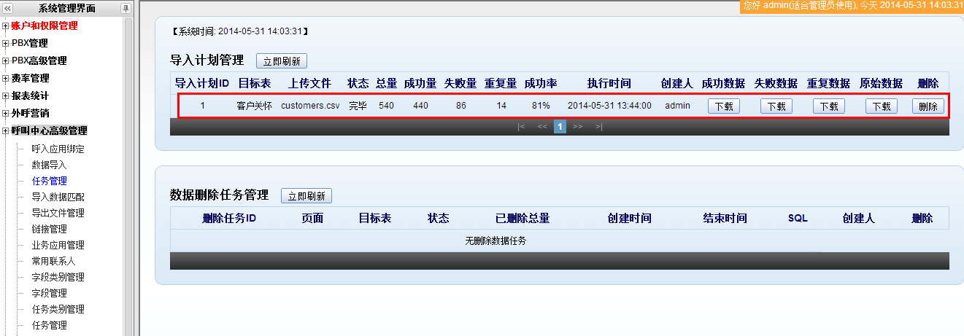Image resolution: width=964 pixels, height=336 pixels.
Task: Expand the 账户和权限管理 tree node
Action: [6, 26]
